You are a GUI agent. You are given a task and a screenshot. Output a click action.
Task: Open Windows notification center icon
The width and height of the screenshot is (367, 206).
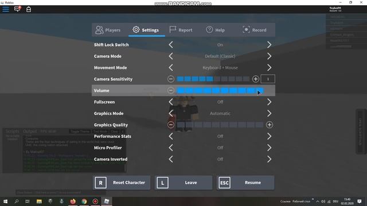click(x=360, y=201)
